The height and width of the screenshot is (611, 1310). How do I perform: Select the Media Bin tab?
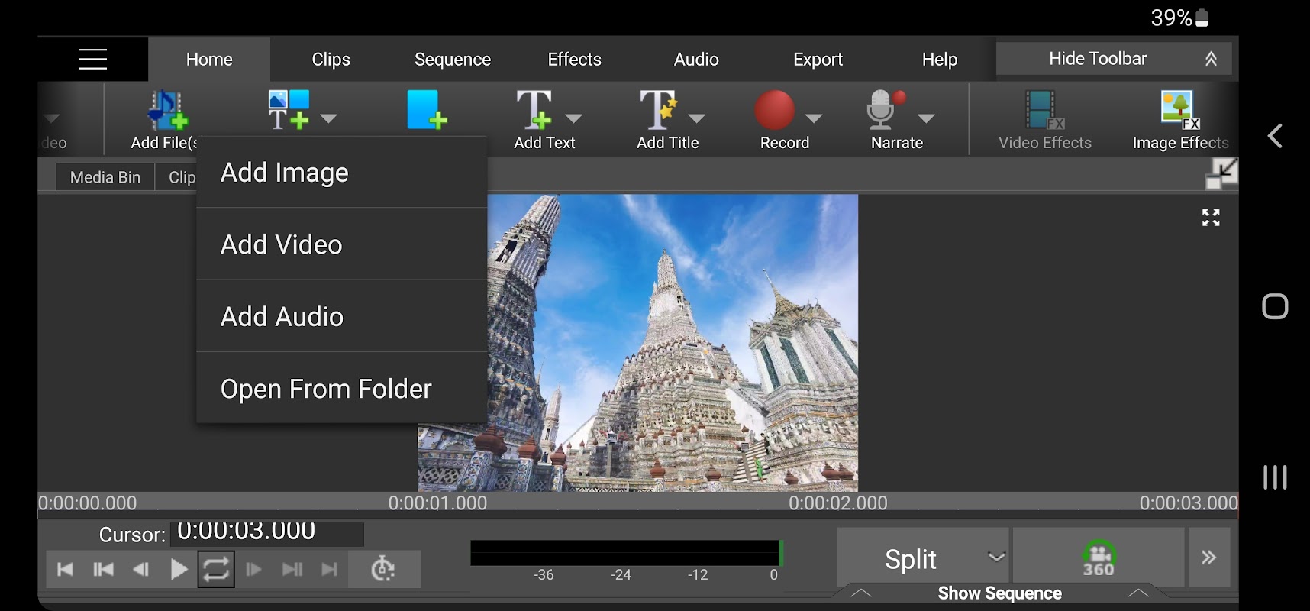(x=105, y=177)
